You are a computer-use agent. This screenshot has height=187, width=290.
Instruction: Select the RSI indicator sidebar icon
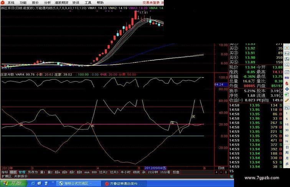tap(287, 78)
